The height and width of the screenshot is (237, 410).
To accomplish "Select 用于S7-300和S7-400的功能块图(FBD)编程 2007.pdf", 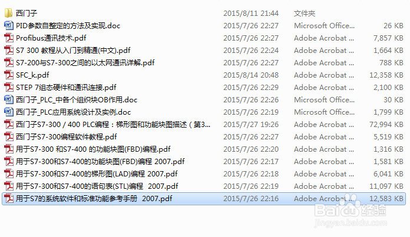I will pyautogui.click(x=100, y=161).
